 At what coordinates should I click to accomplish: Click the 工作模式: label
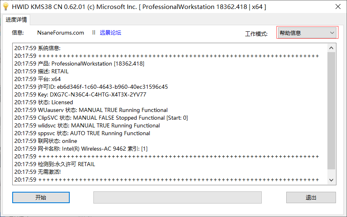point(256,34)
